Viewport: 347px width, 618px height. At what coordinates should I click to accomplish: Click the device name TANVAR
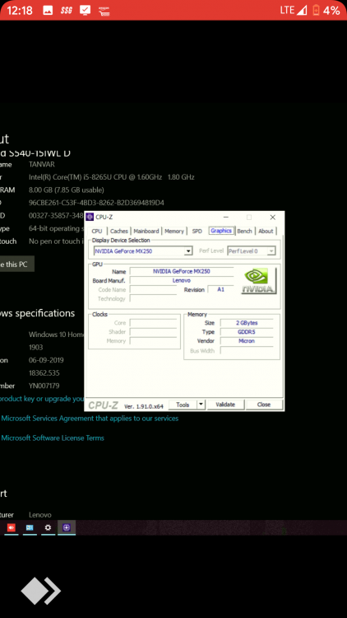(42, 164)
